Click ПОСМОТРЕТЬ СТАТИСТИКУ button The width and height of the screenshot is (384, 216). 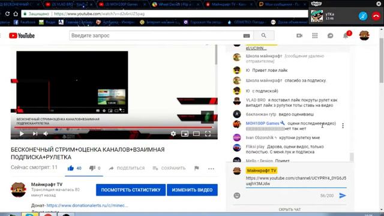(131, 190)
